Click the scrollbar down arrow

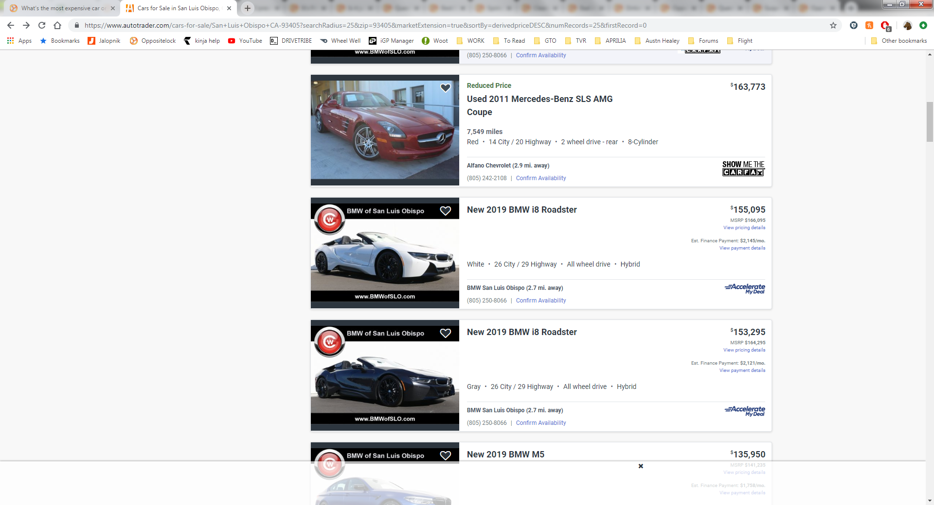tap(930, 500)
